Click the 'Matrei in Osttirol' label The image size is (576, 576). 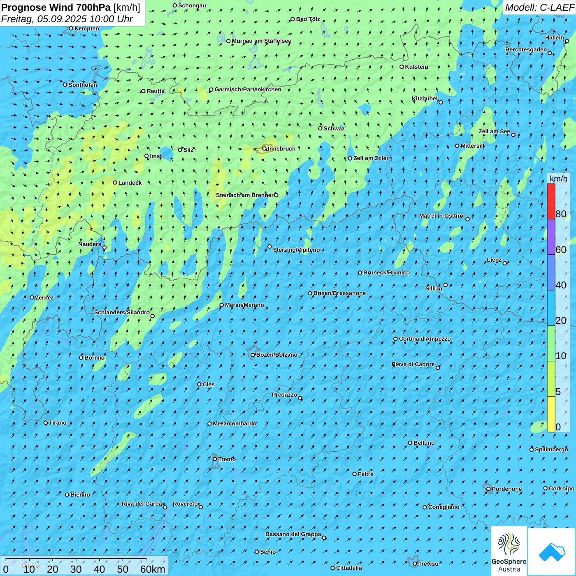click(x=442, y=216)
